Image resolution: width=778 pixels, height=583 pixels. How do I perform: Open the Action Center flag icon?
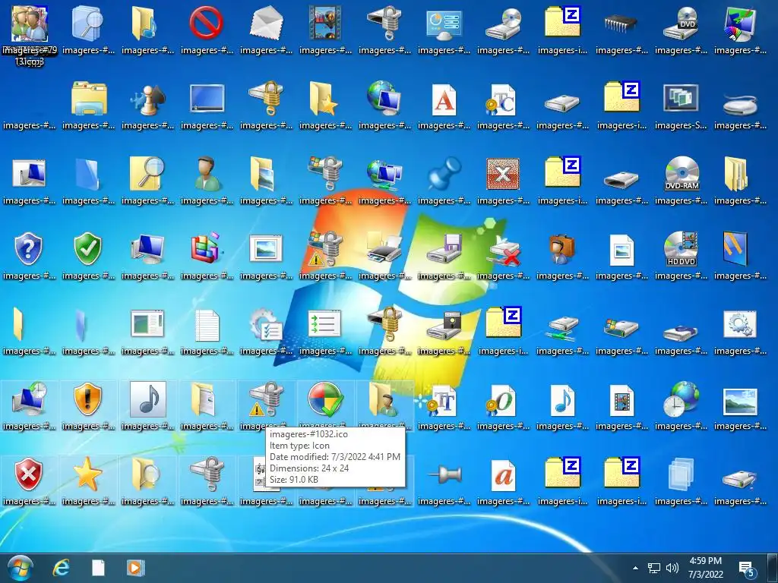(x=747, y=569)
